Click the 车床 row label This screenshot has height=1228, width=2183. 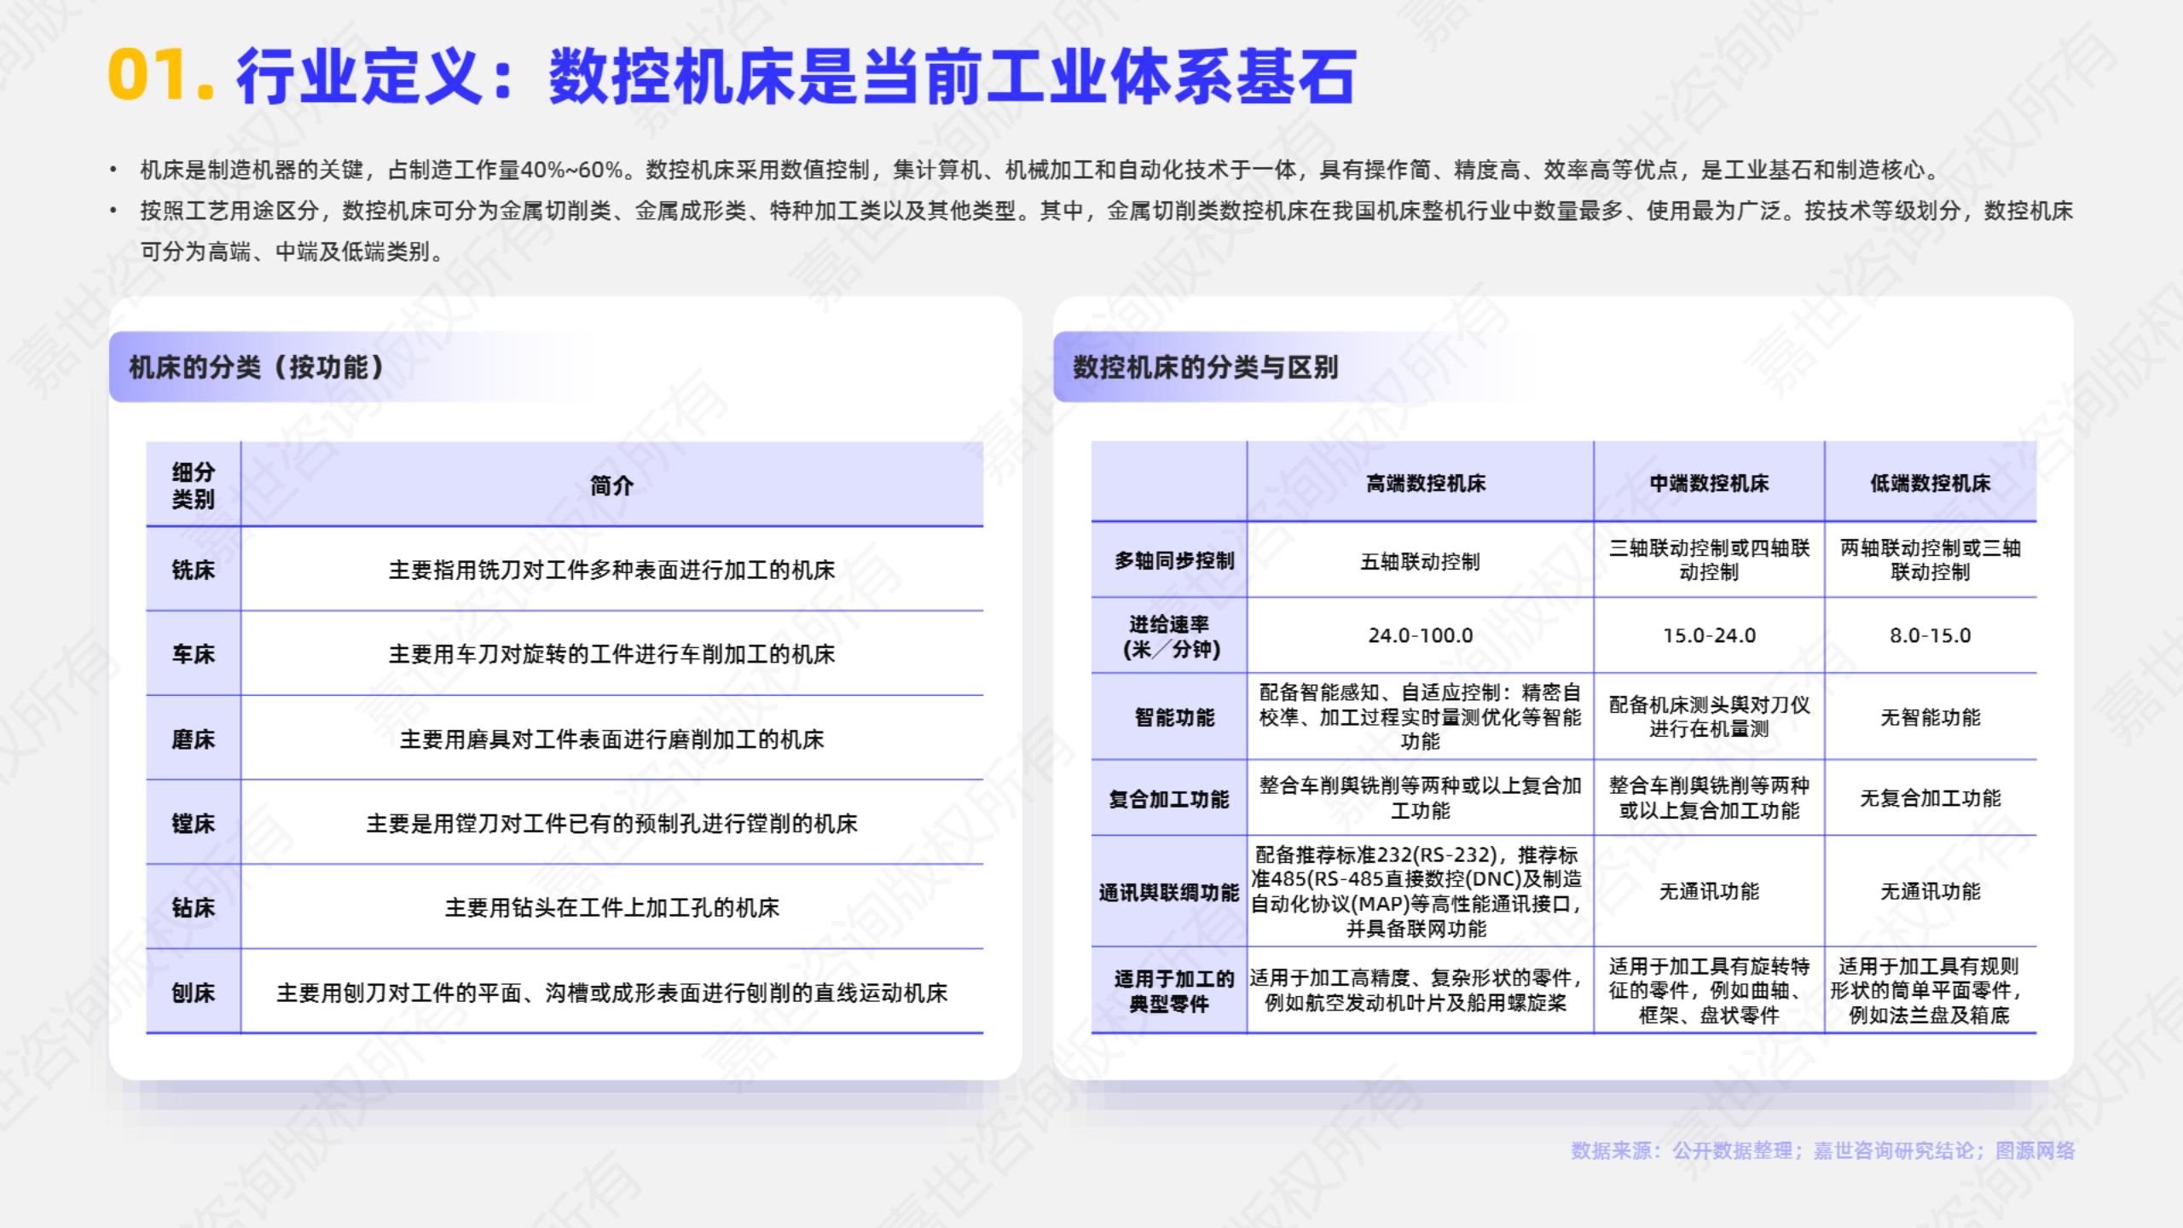(x=194, y=654)
